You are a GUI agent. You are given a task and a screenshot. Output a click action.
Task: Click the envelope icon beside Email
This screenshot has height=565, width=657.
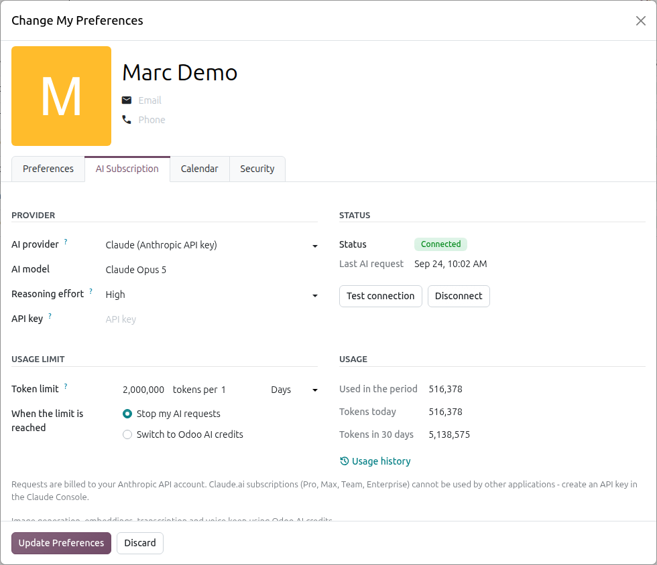127,100
